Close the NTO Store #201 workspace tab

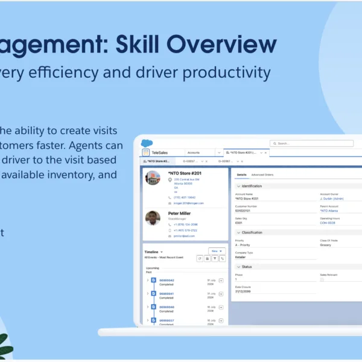pos(265,153)
